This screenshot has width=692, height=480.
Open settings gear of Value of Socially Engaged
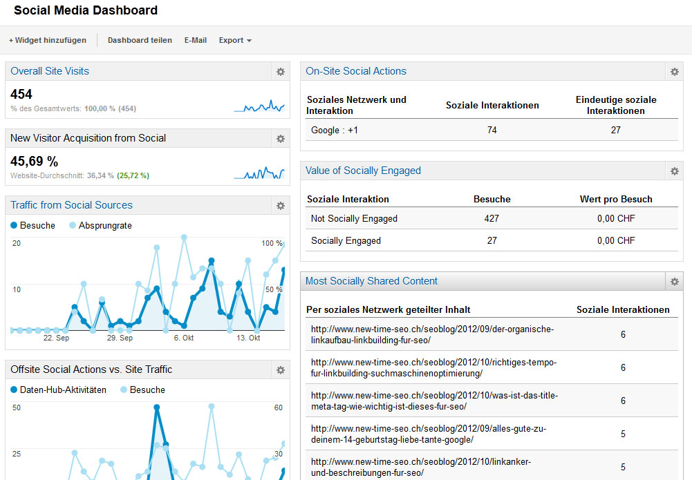point(674,171)
